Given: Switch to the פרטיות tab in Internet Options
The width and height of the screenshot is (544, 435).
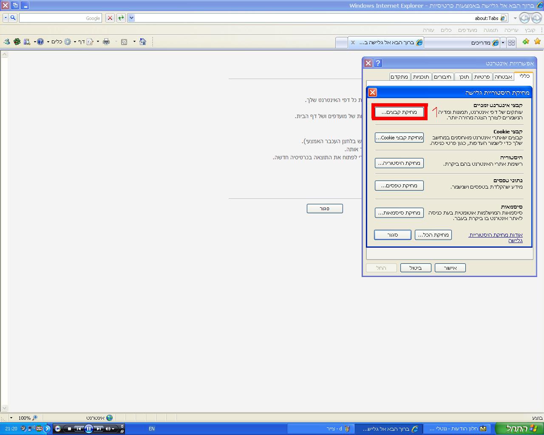Looking at the screenshot, I should point(482,77).
